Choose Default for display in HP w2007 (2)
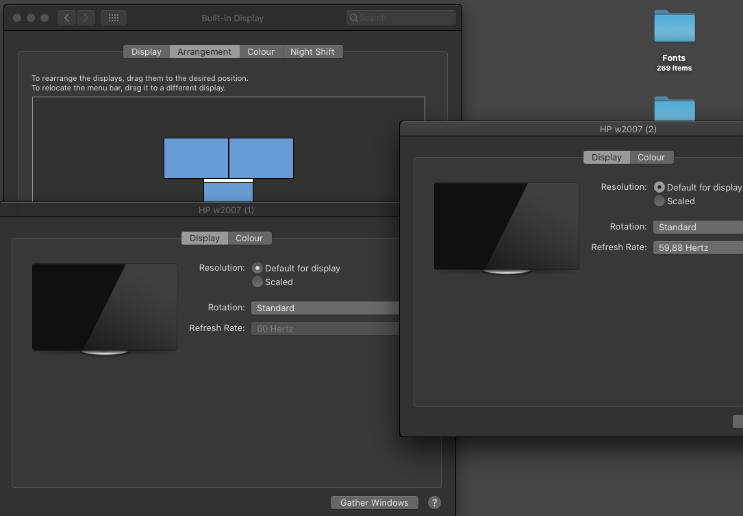The image size is (743, 516). tap(659, 187)
